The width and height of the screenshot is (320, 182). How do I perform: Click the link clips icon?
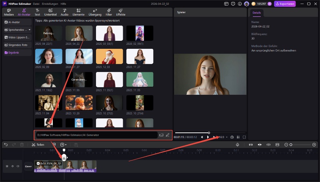pos(251,145)
